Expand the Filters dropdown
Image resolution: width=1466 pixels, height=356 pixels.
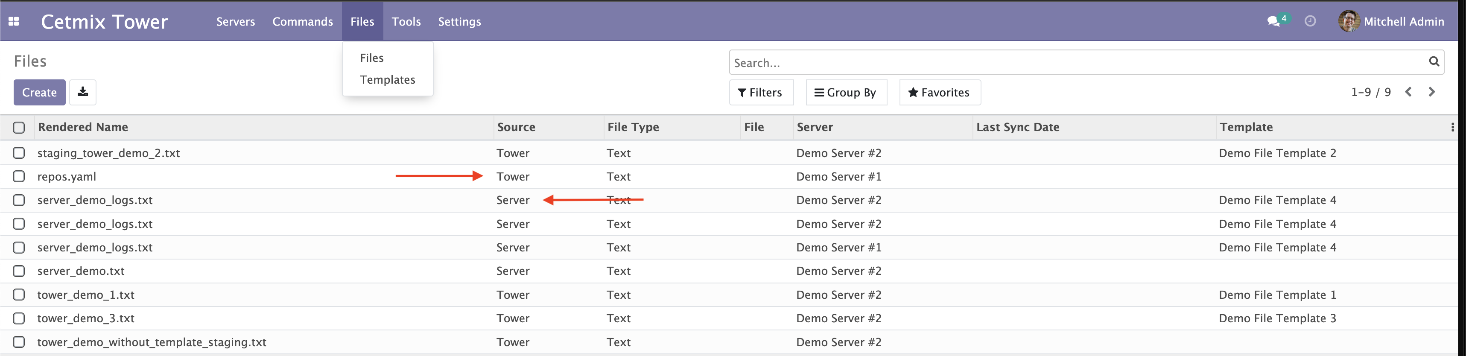click(x=760, y=93)
